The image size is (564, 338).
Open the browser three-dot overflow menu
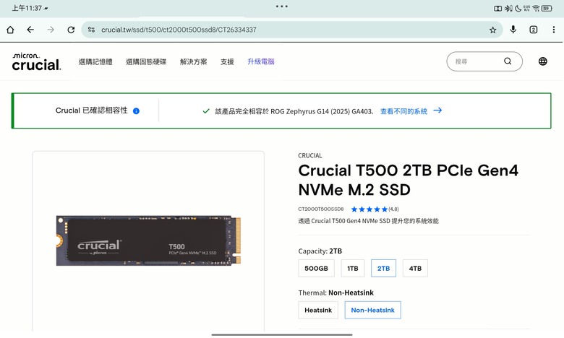pyautogui.click(x=554, y=30)
